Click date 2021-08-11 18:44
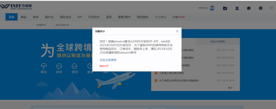Viewport: 276px width, 109px height. coord(225,65)
